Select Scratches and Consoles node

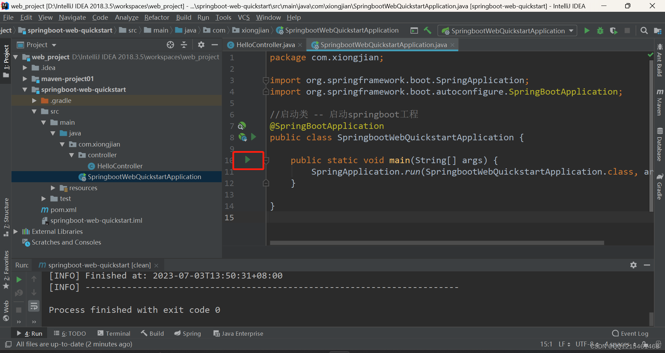66,242
